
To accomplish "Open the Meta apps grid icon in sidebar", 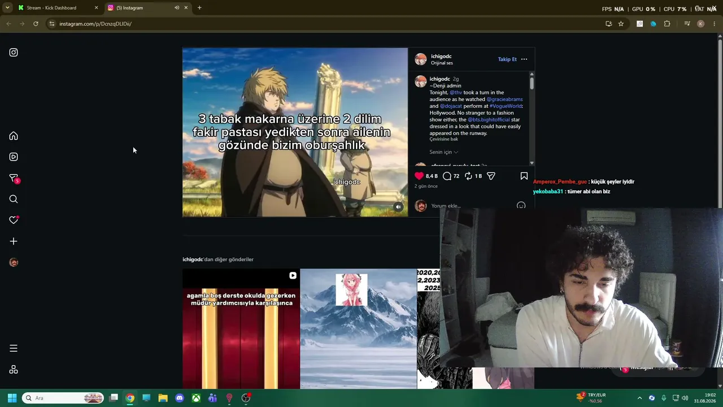I will click(14, 370).
